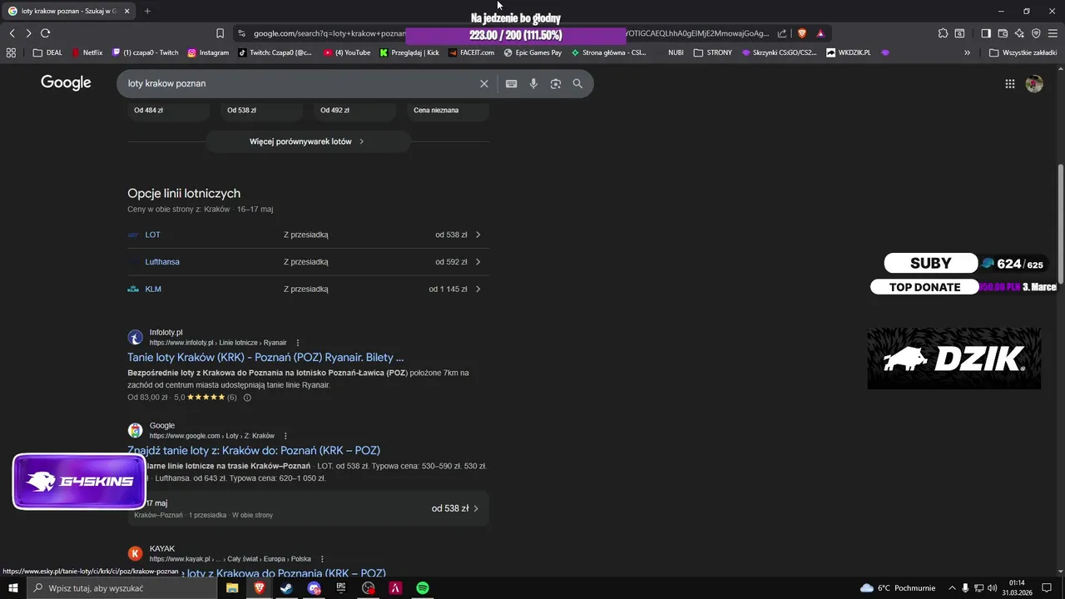Open the Brave VPN shield icon

[1036, 33]
